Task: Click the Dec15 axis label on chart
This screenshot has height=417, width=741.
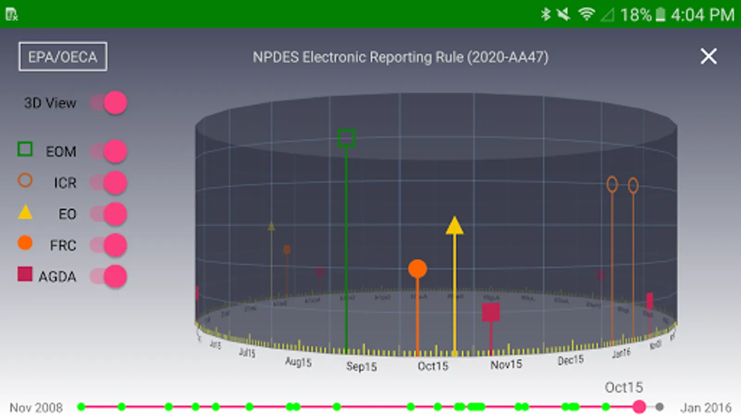Action: tap(571, 360)
